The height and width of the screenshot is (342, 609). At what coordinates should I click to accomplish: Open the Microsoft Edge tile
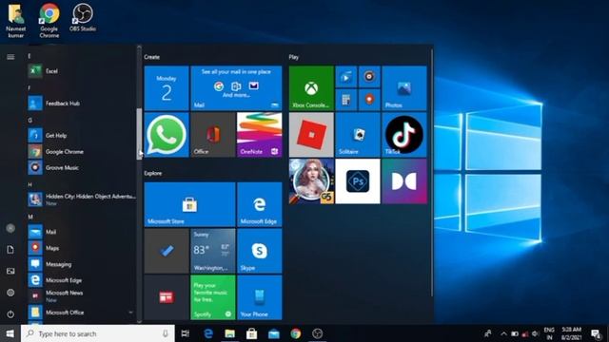pos(260,204)
